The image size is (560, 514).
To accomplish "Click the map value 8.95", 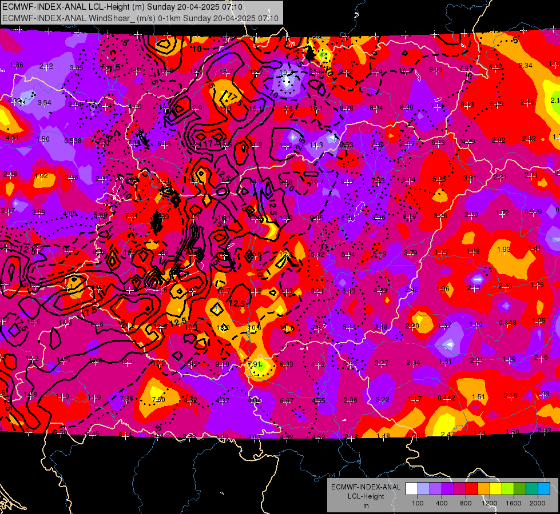I will click(436, 70).
